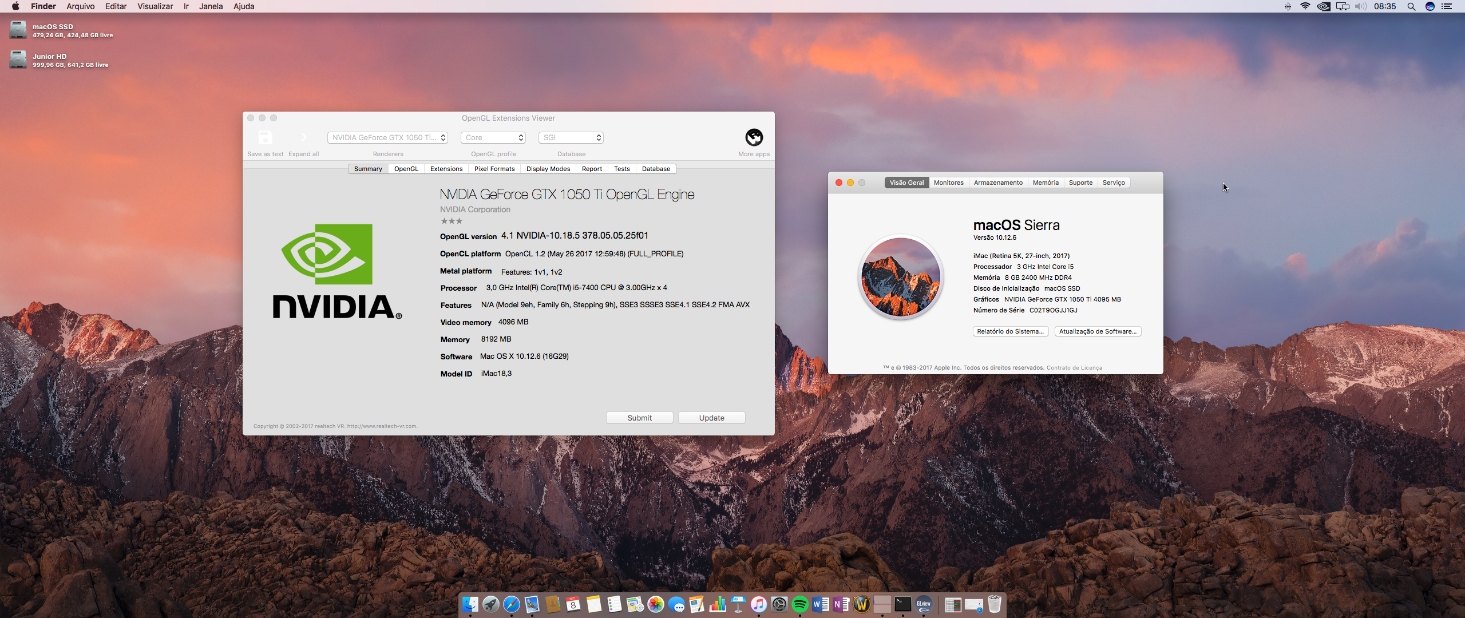Viewport: 1465px width, 618px height.
Task: Open Terminal in the Dock
Action: [x=903, y=604]
